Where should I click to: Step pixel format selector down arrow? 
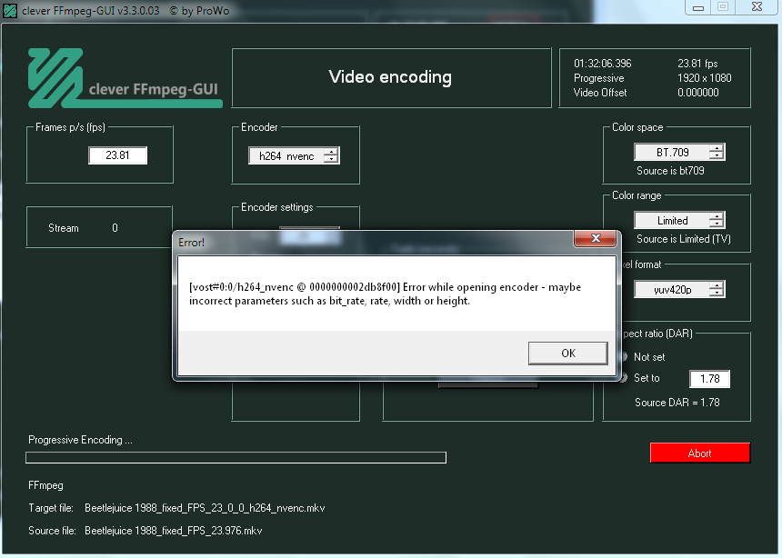point(717,293)
